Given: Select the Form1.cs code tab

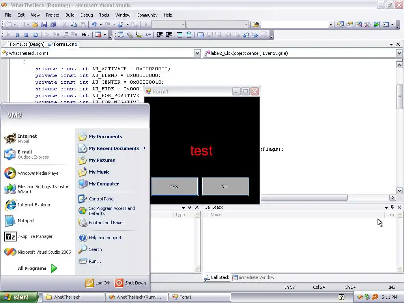Looking at the screenshot, I should point(65,44).
